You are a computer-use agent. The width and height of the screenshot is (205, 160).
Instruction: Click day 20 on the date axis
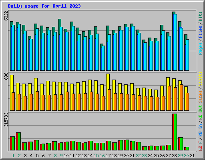coord(126,156)
